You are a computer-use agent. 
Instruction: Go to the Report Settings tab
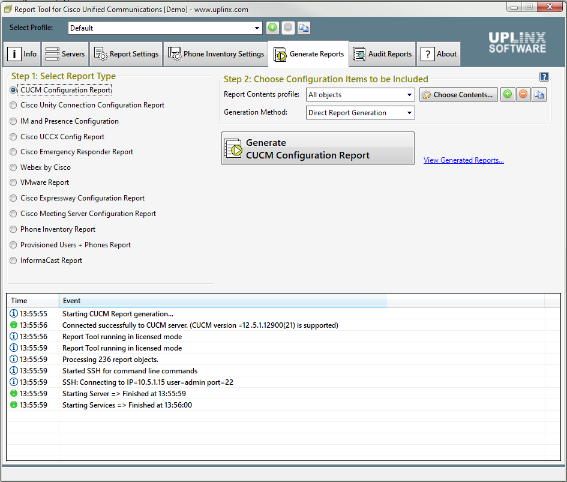pyautogui.click(x=126, y=54)
